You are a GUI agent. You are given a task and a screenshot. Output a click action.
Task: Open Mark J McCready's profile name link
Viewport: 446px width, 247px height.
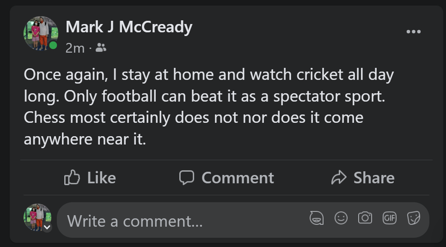pyautogui.click(x=129, y=27)
